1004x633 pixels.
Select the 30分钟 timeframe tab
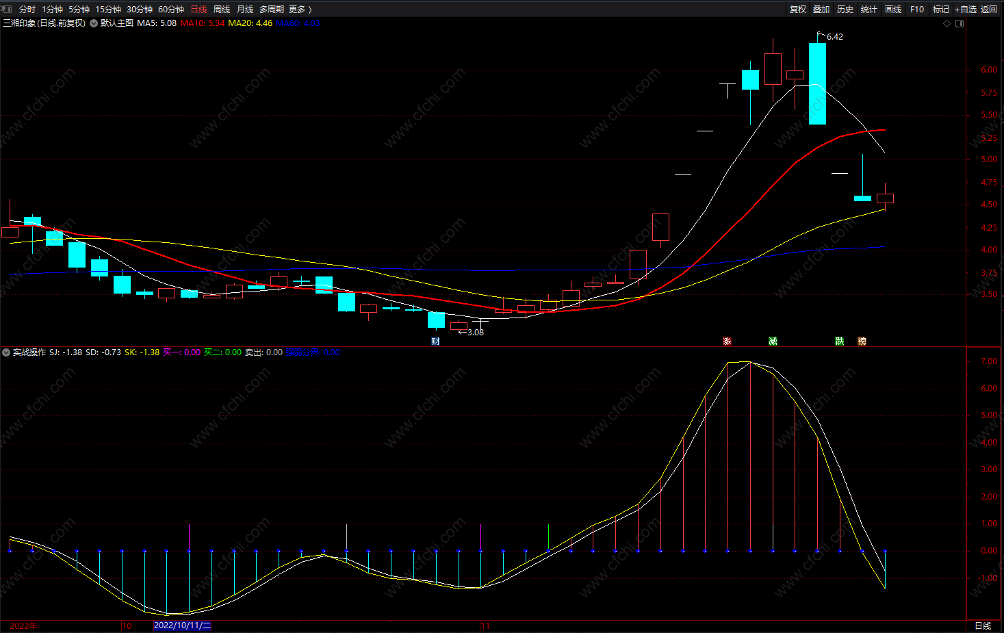click(140, 9)
